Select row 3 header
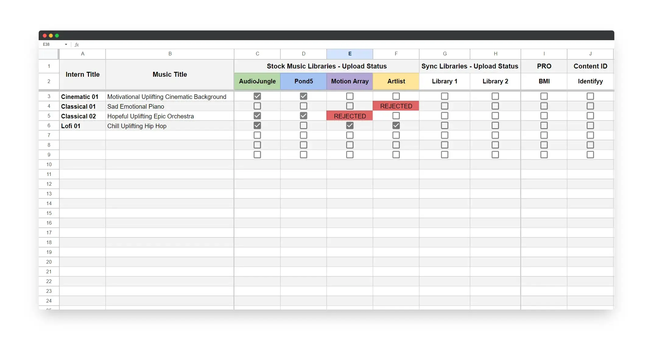 tap(49, 96)
